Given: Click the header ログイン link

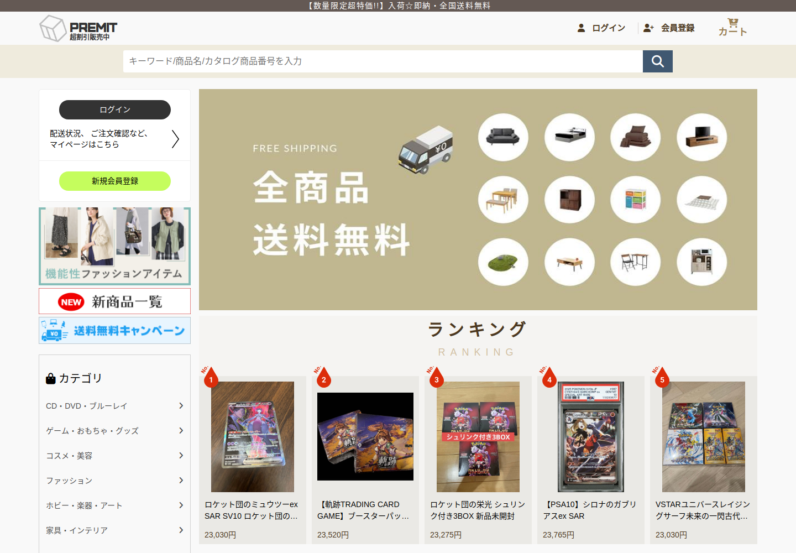Looking at the screenshot, I should click(x=609, y=28).
